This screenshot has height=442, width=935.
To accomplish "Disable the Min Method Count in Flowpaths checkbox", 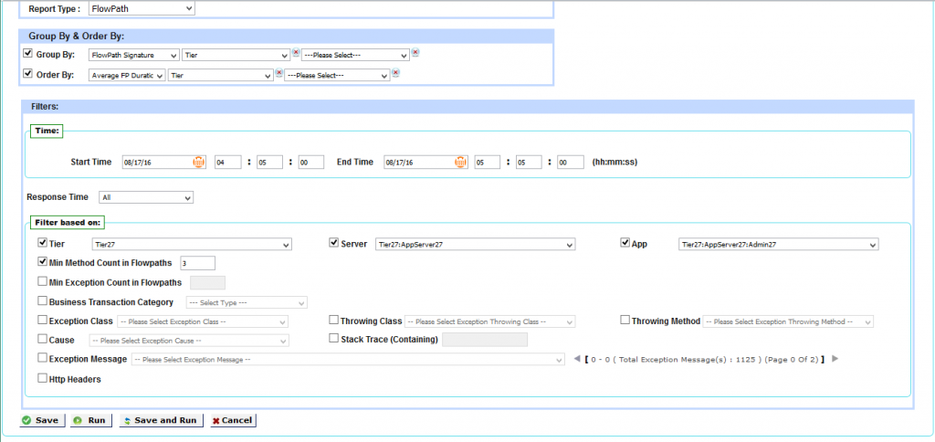I will coord(43,263).
